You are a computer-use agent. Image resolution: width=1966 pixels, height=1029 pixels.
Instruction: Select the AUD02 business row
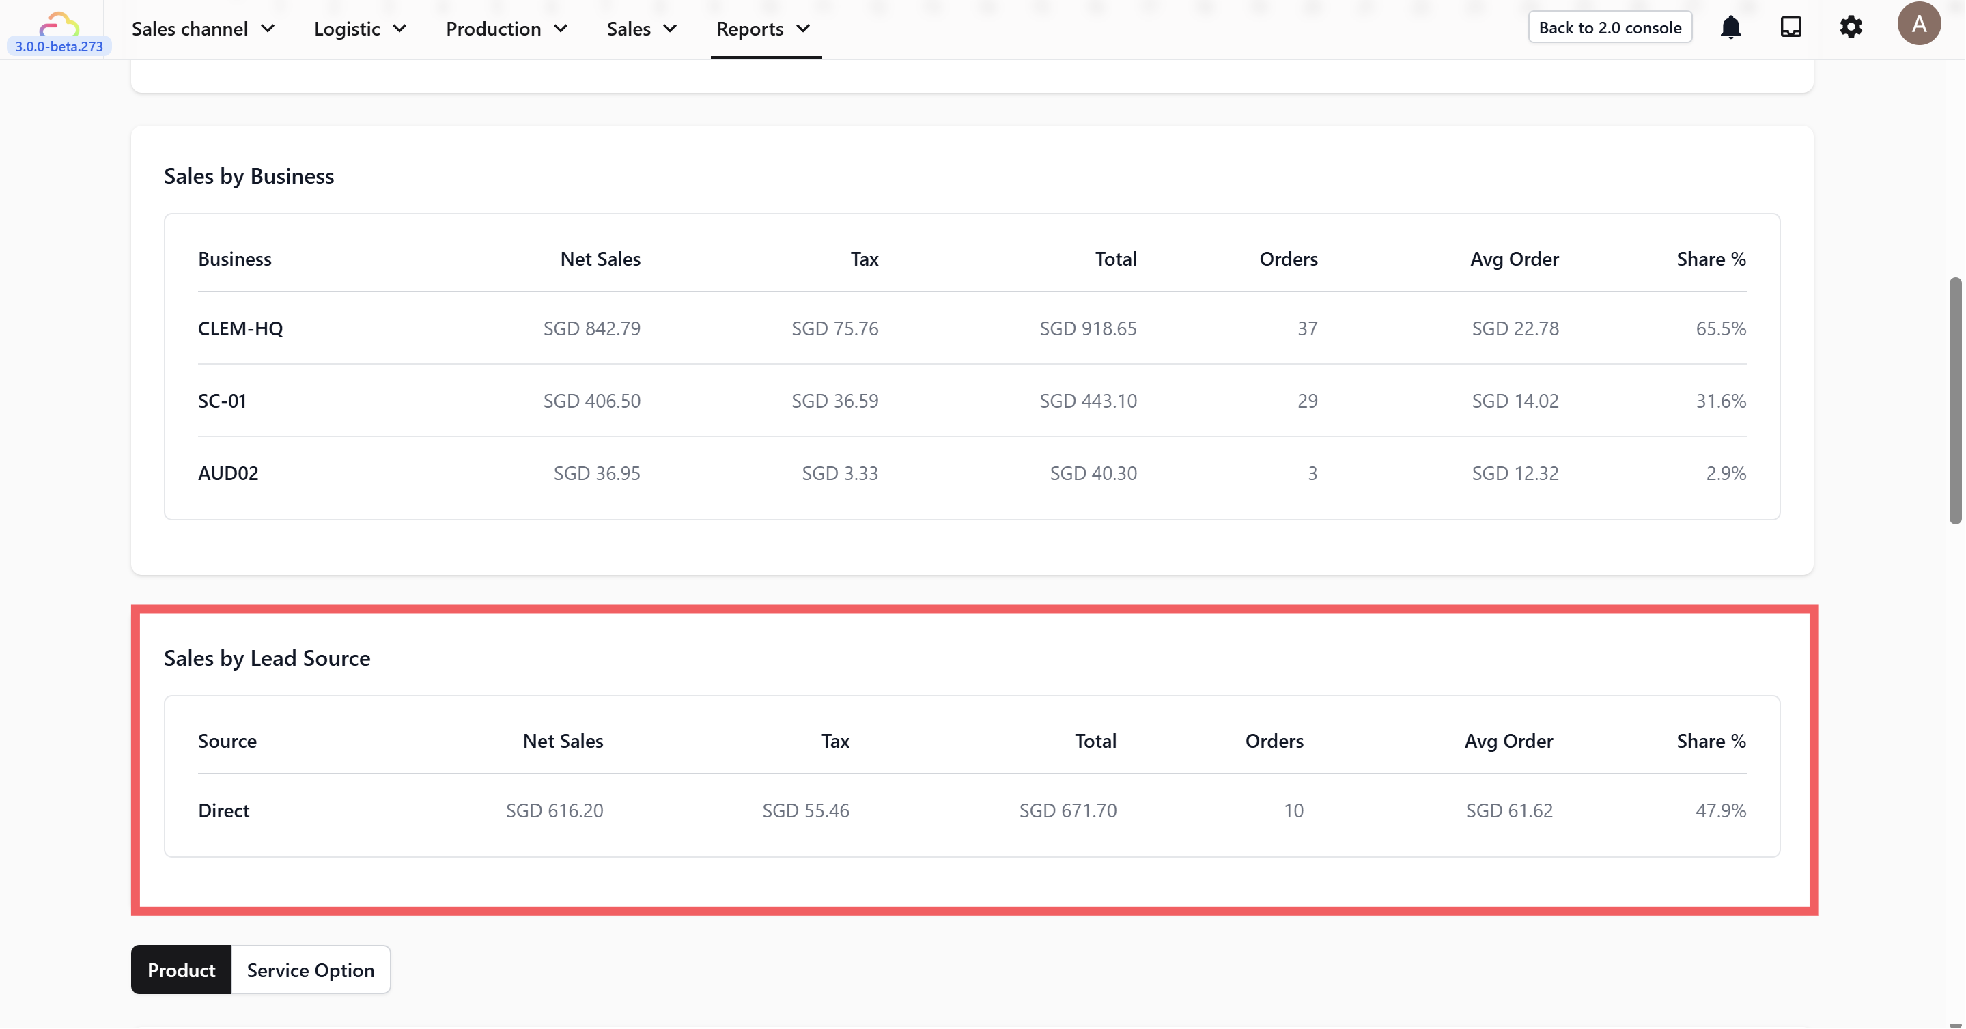click(972, 473)
